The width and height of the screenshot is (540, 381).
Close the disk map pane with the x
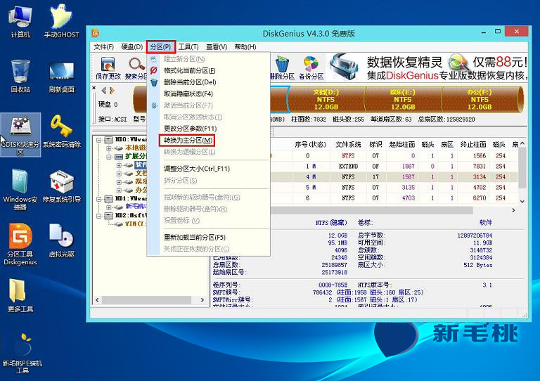pyautogui.click(x=94, y=88)
